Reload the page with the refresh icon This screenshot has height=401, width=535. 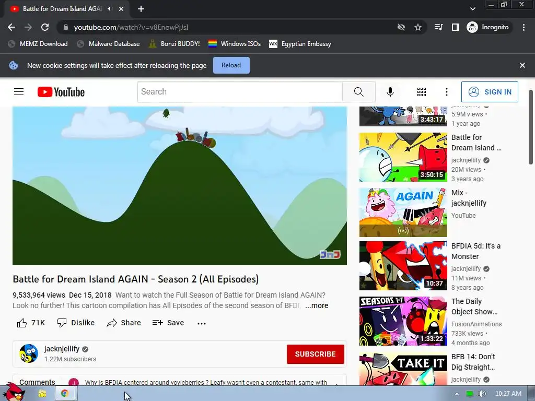[45, 27]
